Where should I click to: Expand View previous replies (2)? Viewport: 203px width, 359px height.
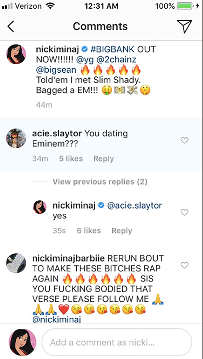[x=100, y=182]
